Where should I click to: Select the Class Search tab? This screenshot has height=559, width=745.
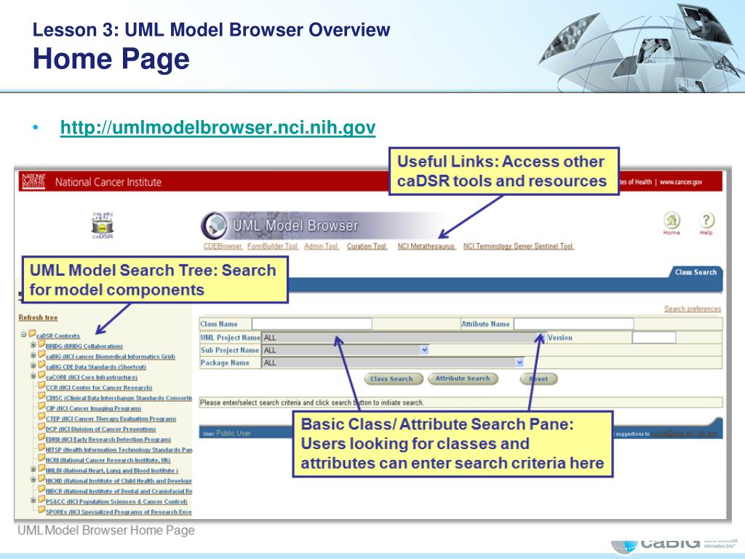point(696,272)
